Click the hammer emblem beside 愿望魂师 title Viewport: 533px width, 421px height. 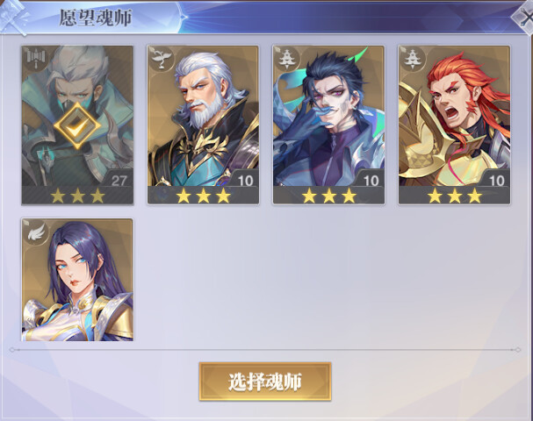[14, 17]
